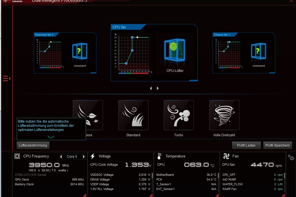
Task: Open Lüfterabstimmung fan tuning
Action: click(33, 145)
